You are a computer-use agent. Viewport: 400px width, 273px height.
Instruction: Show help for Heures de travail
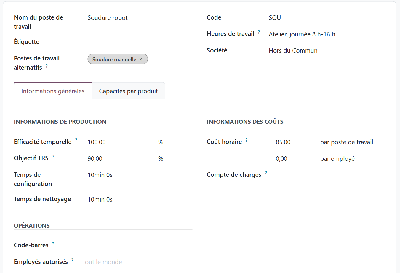click(259, 32)
